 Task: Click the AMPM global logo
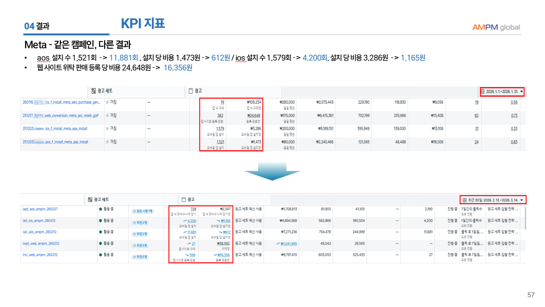(x=496, y=27)
